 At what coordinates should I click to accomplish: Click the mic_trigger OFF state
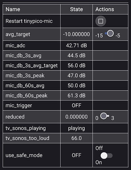pos(77,106)
